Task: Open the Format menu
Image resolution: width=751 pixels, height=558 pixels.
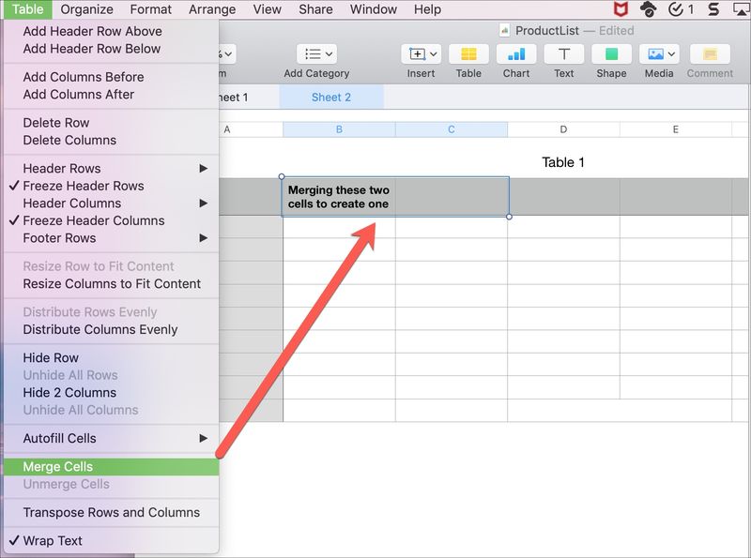Action: (151, 9)
